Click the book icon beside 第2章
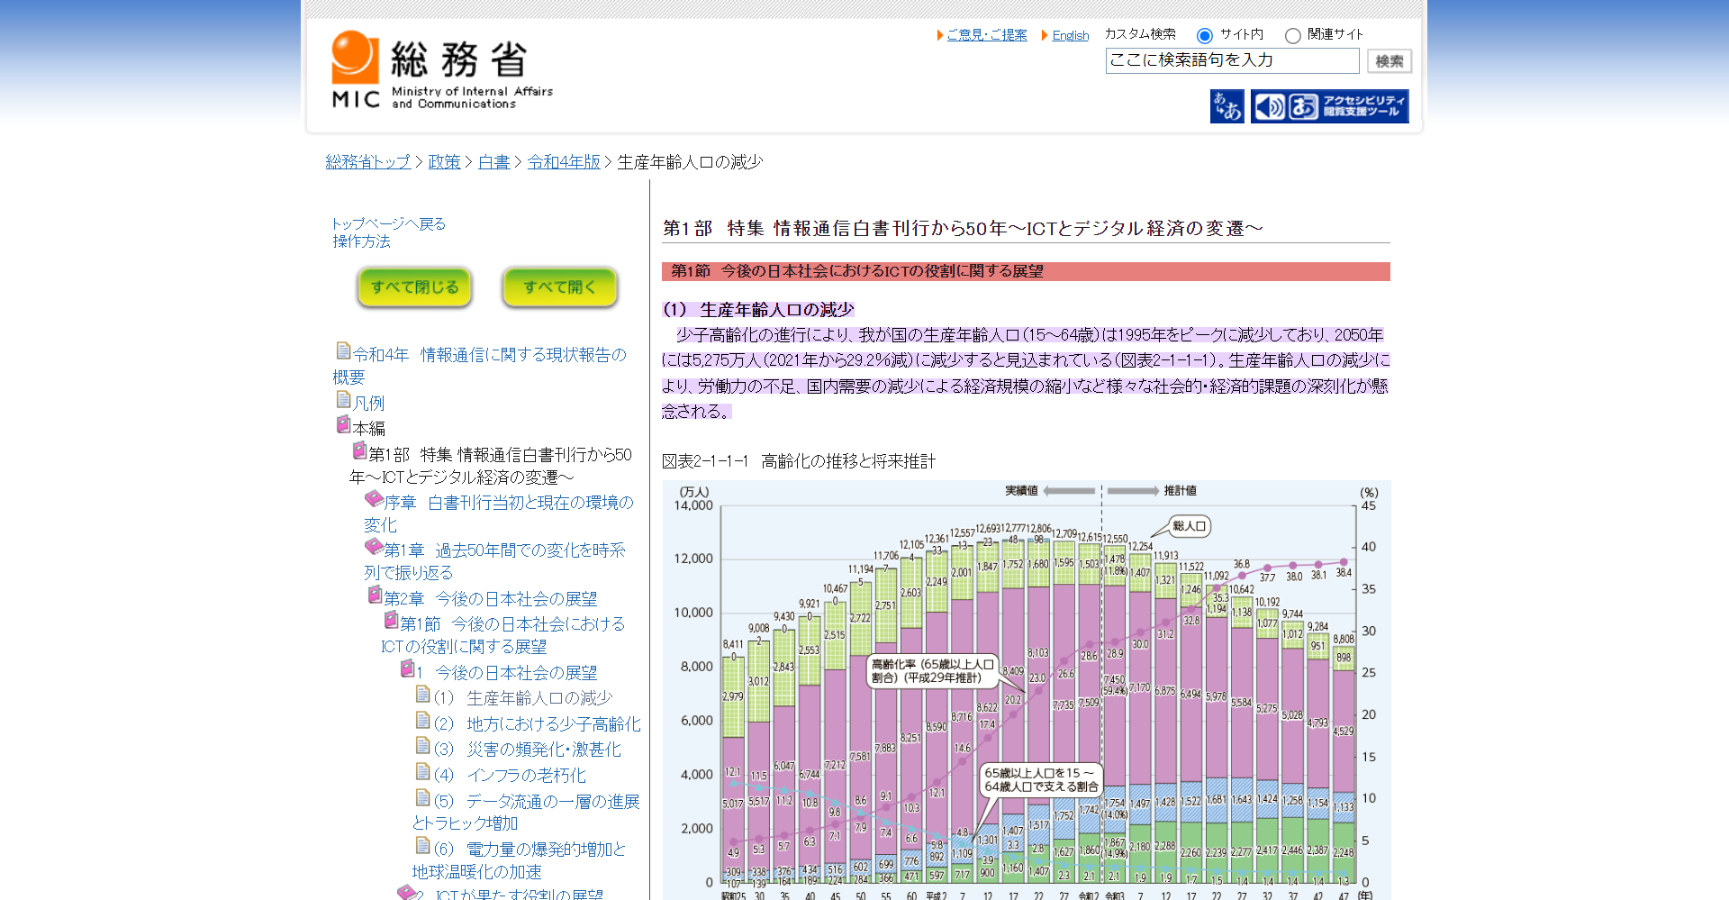Image resolution: width=1729 pixels, height=900 pixels. pyautogui.click(x=373, y=594)
